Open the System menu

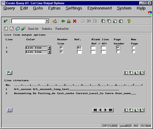point(124,8)
